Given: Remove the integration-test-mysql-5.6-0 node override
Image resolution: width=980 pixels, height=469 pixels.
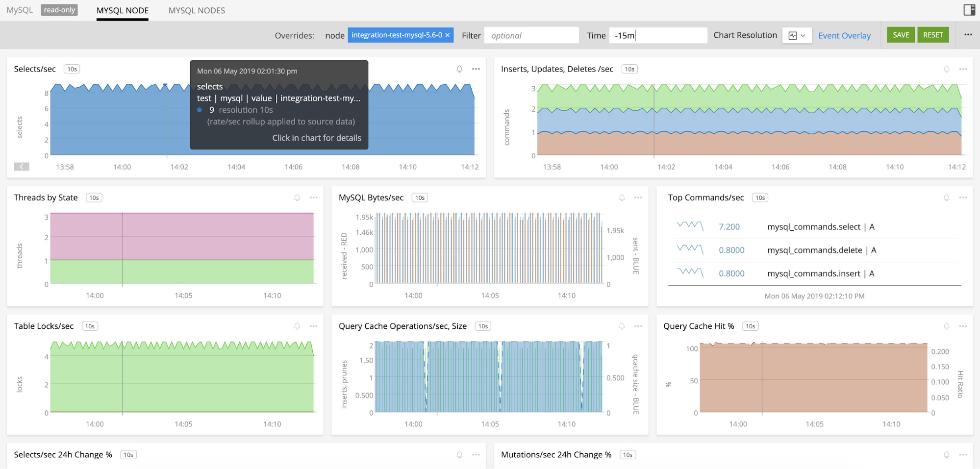Looking at the screenshot, I should coord(448,35).
